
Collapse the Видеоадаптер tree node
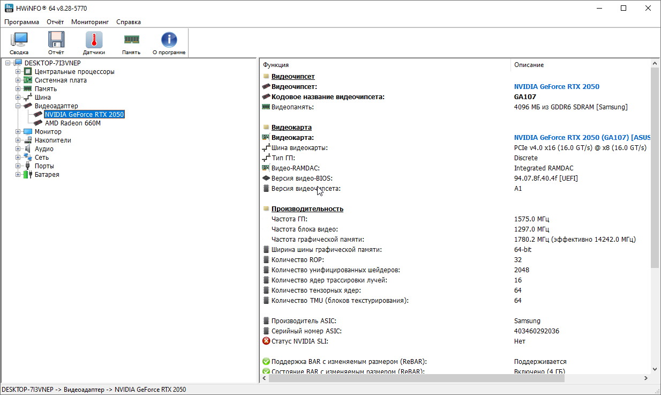click(x=18, y=106)
